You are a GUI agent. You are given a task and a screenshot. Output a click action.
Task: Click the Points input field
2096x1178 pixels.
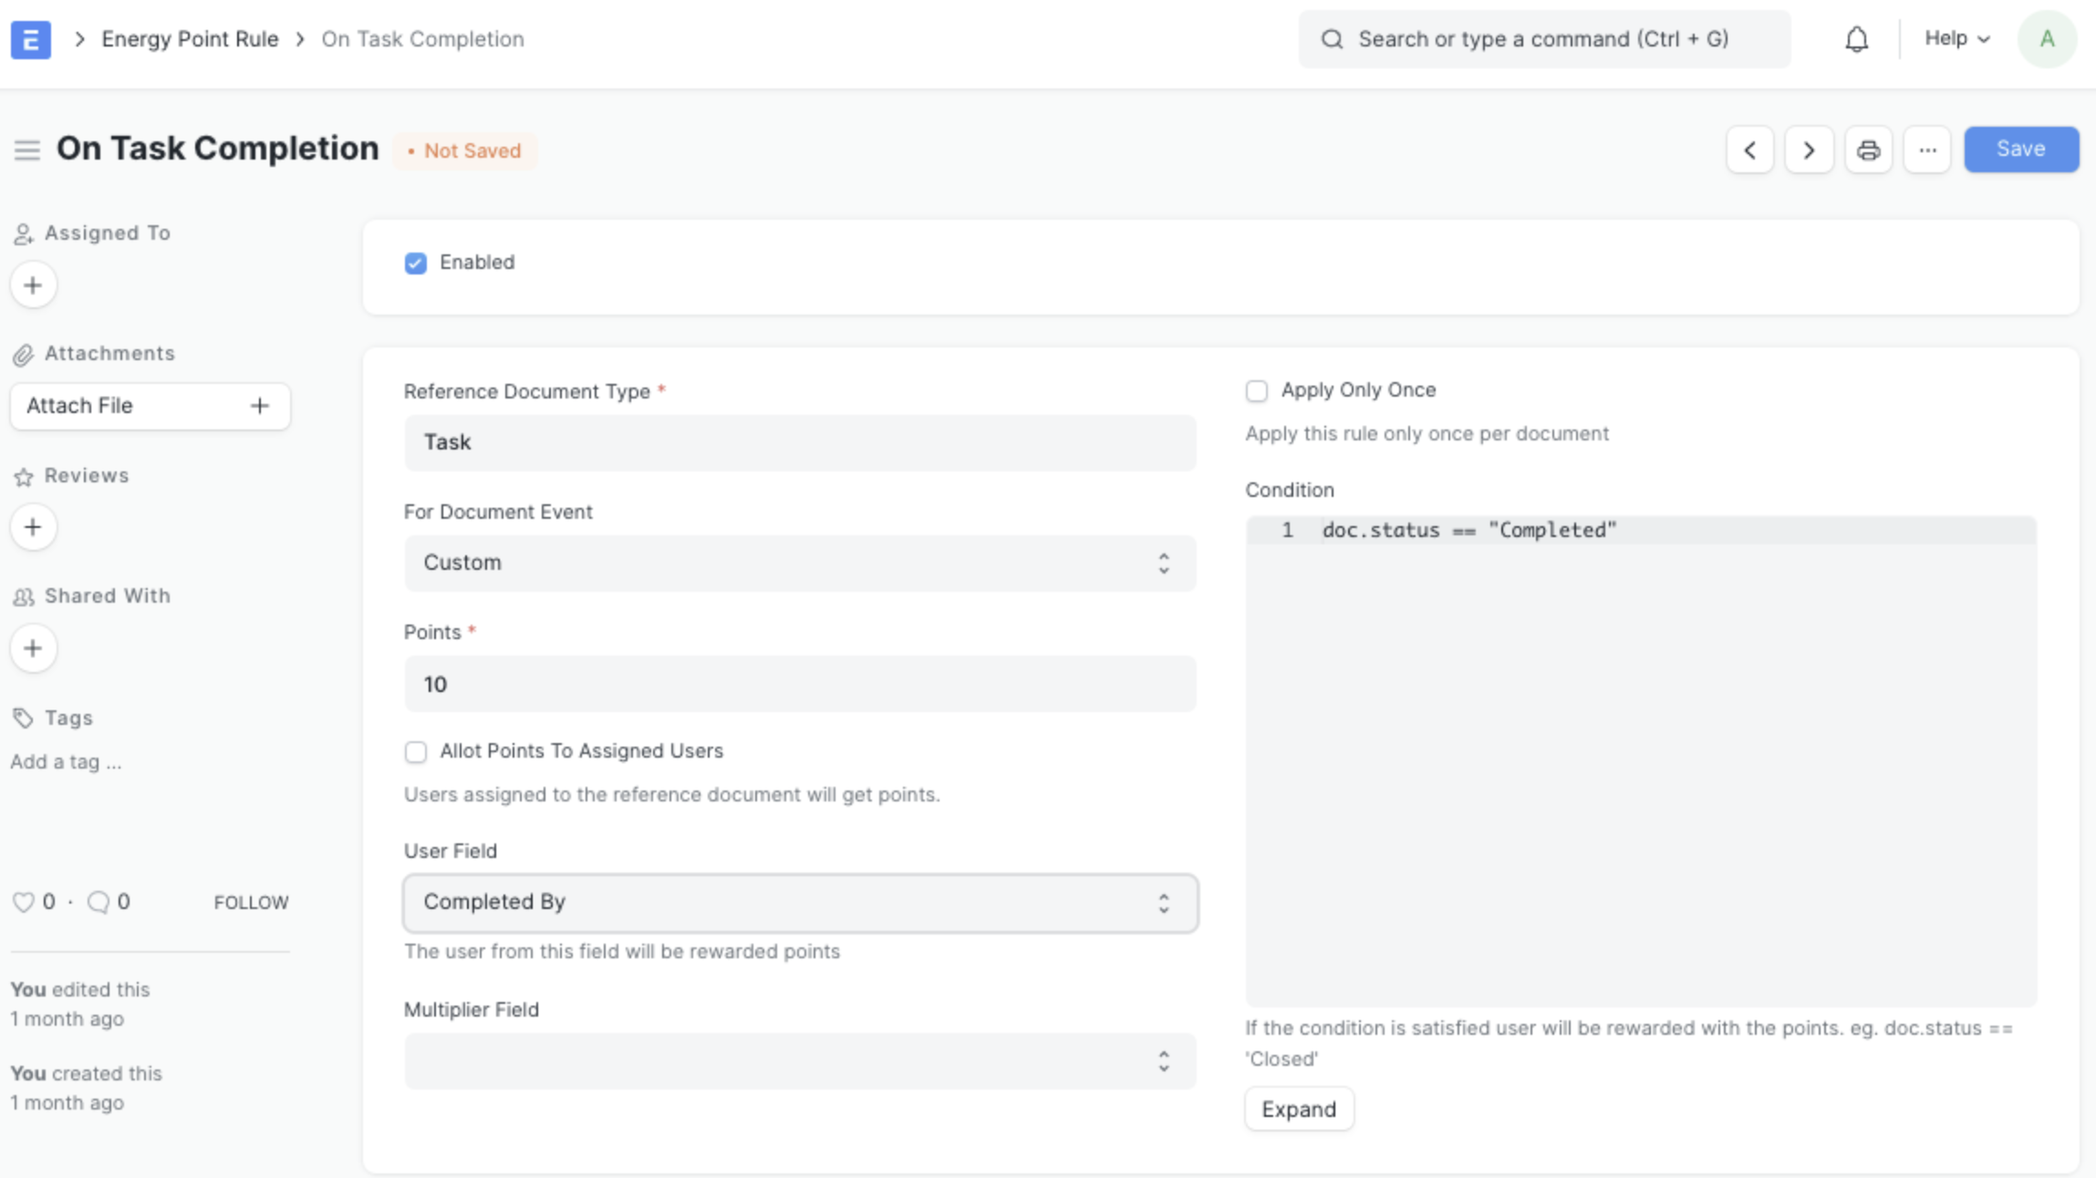[800, 684]
